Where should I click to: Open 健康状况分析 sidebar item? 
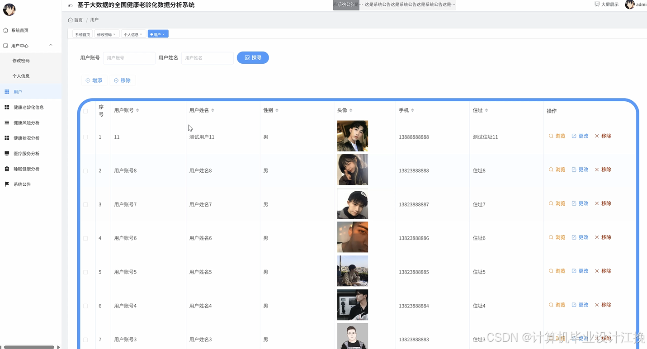tap(26, 138)
